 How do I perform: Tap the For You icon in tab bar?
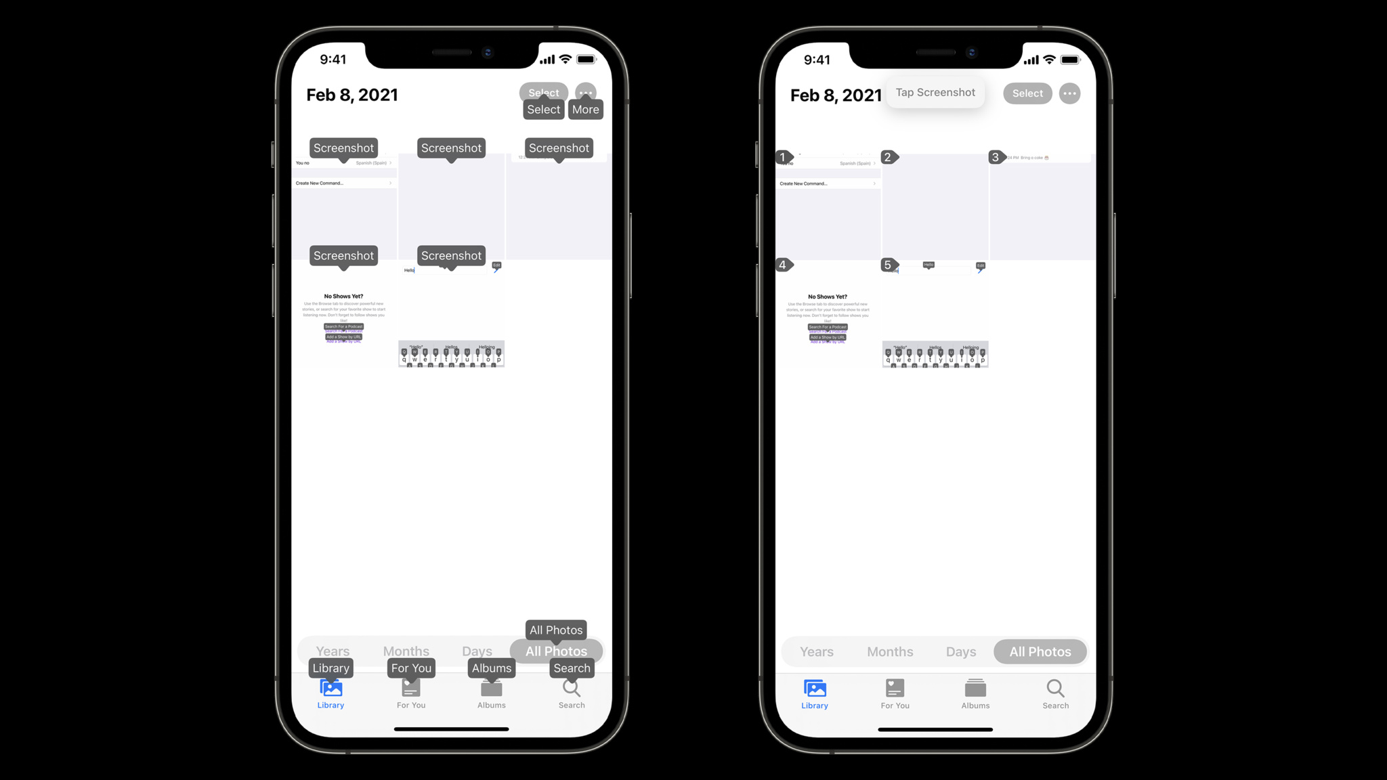895,693
